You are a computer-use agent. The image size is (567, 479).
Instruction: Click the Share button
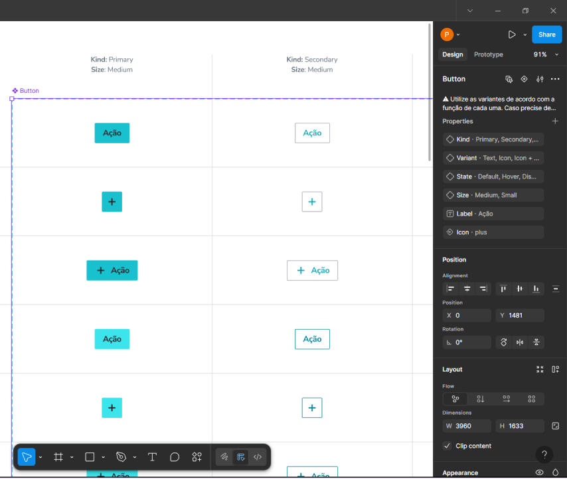546,34
